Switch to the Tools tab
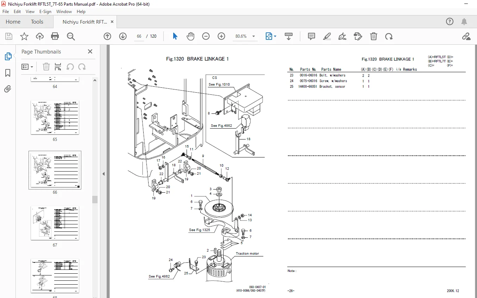Image resolution: width=477 pixels, height=298 pixels. [x=37, y=21]
